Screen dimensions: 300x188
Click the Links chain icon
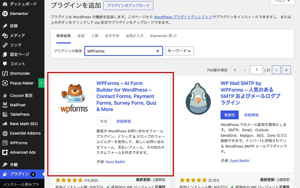[x=5, y=45]
